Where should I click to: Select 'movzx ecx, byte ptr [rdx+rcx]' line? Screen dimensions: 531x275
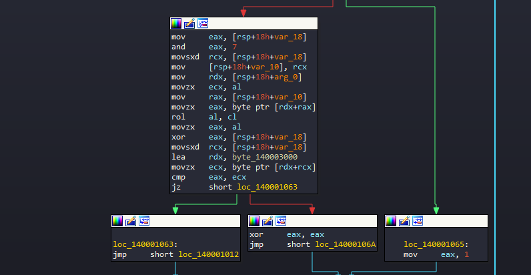pyautogui.click(x=243, y=168)
